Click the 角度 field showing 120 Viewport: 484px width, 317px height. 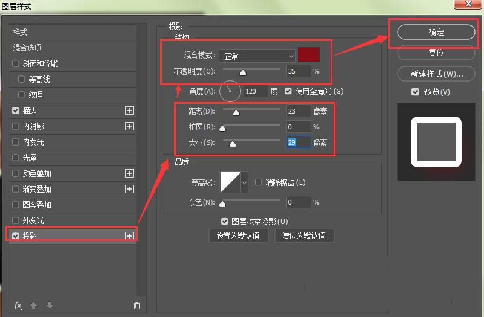tap(256, 91)
